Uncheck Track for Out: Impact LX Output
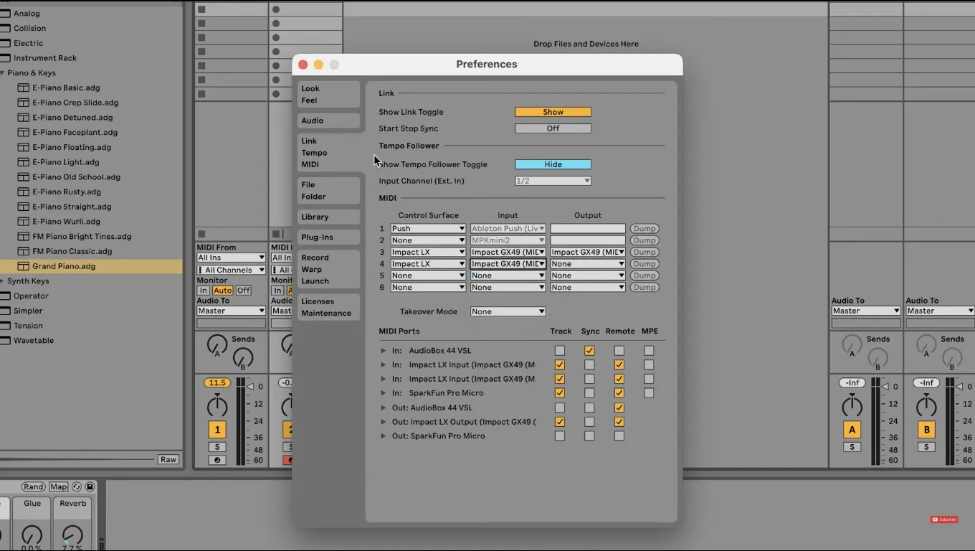 point(560,422)
